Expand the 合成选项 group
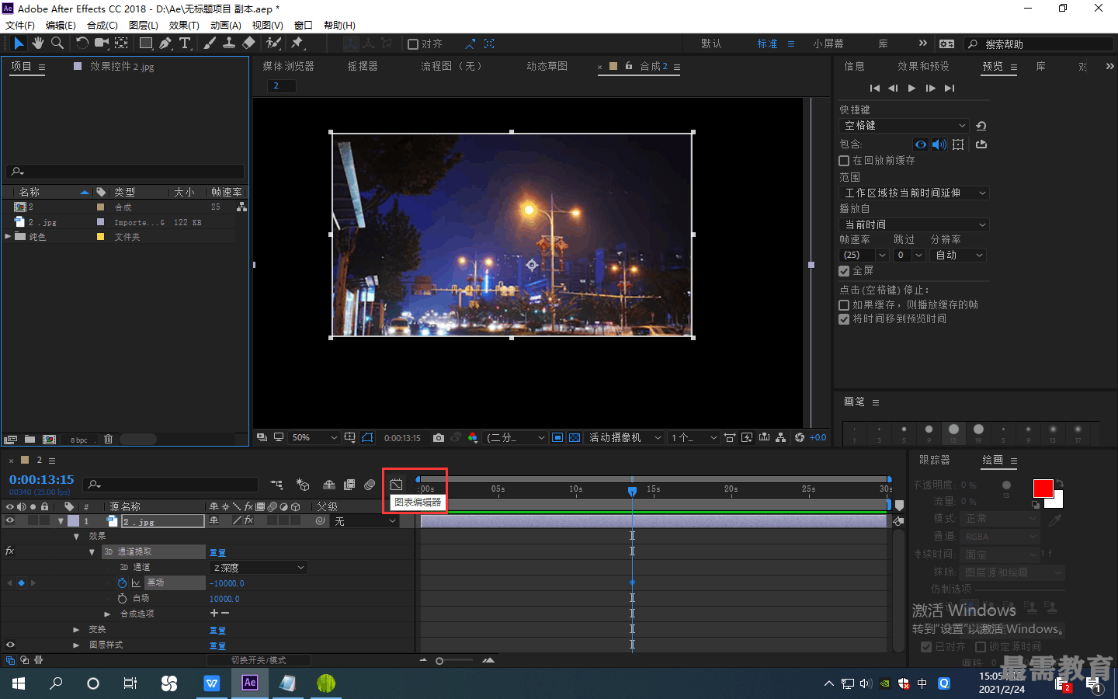Screen dimensions: 1118x699 click(107, 614)
